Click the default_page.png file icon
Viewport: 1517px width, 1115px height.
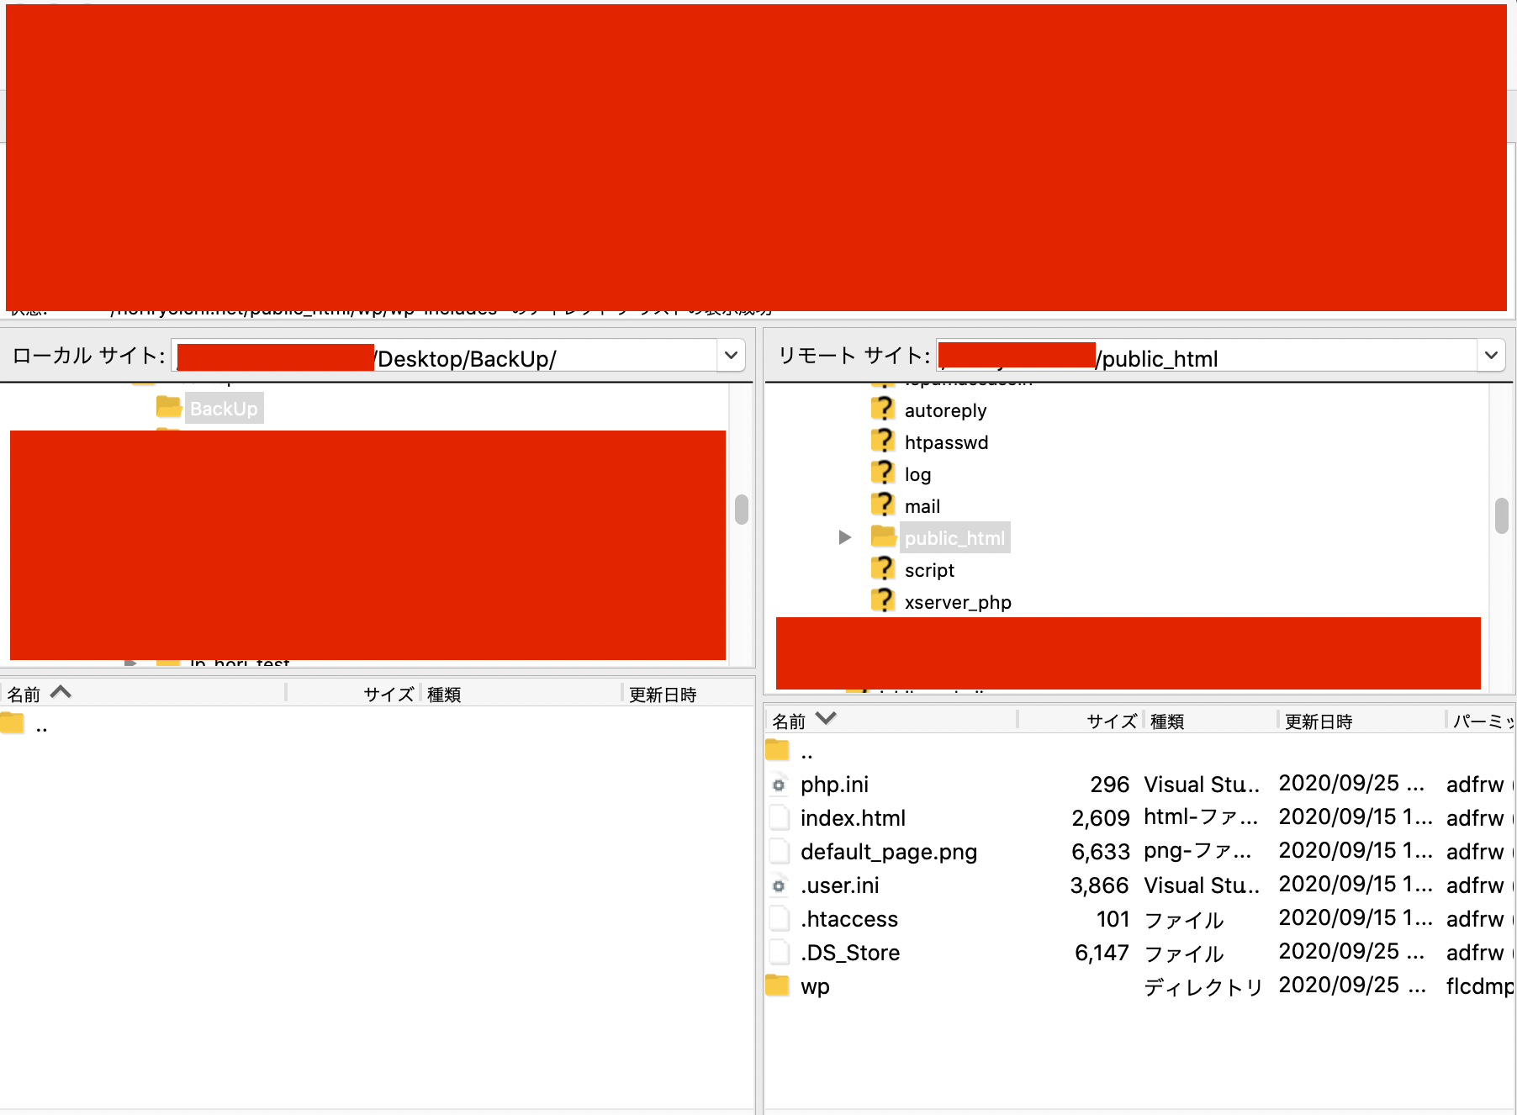pos(780,851)
